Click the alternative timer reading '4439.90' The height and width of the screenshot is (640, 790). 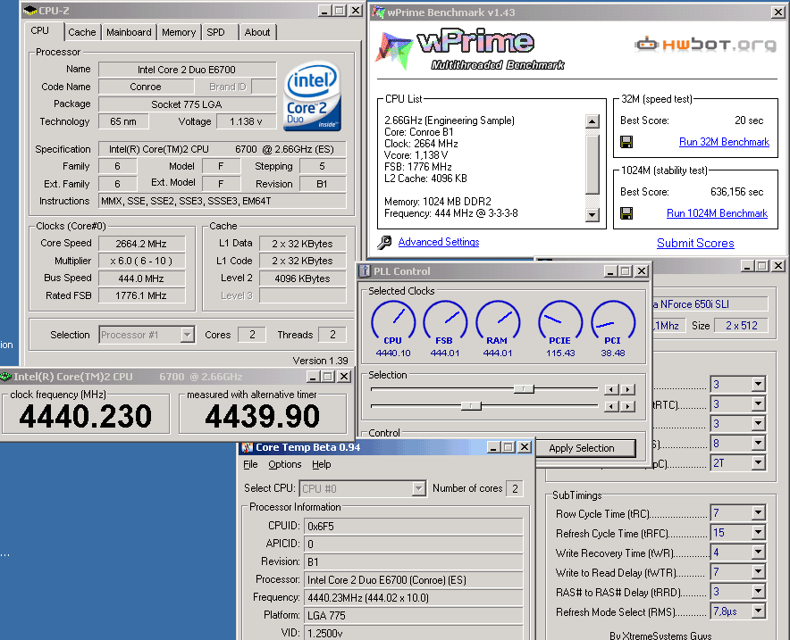click(x=263, y=416)
